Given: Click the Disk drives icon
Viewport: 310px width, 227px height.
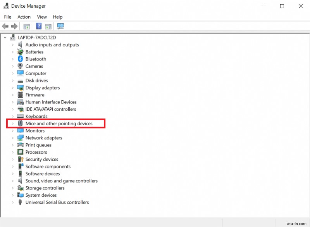Looking at the screenshot, I should click(x=20, y=81).
